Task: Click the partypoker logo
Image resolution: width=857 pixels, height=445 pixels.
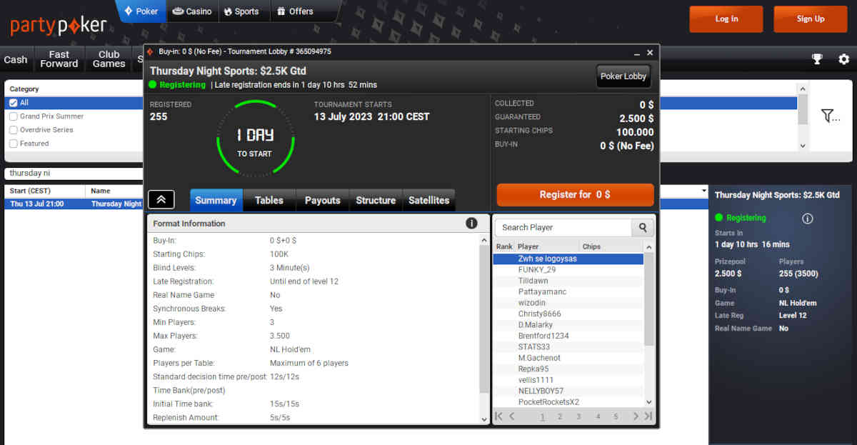Action: coord(58,26)
